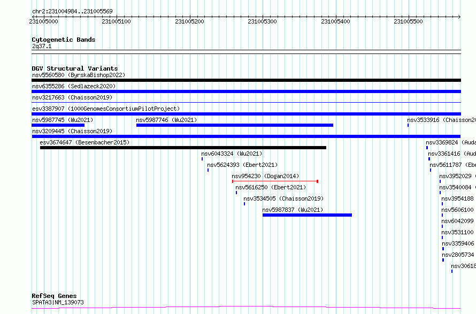This screenshot has width=476, height=314.
Task: Open nsv5624393 (Ebert2021) variant label
Action: pos(242,165)
